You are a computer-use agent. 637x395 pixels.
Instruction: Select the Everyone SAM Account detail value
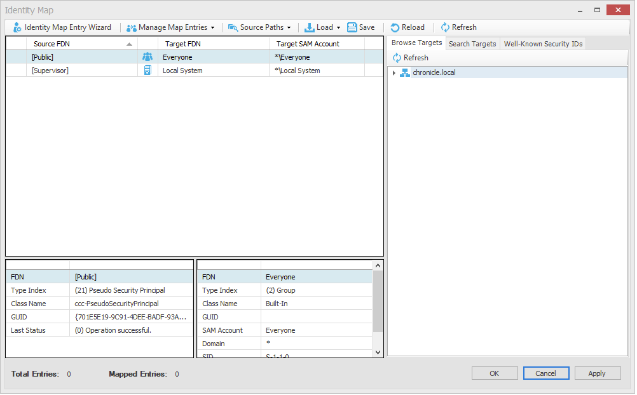pyautogui.click(x=317, y=330)
